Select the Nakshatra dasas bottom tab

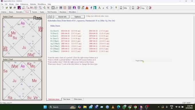[x=54, y=99]
